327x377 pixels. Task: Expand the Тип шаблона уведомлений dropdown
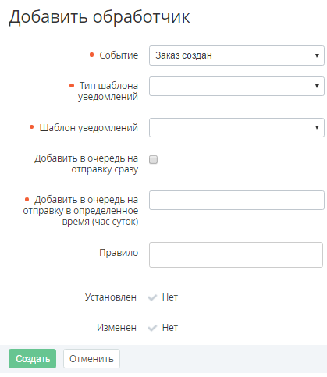pyautogui.click(x=236, y=86)
